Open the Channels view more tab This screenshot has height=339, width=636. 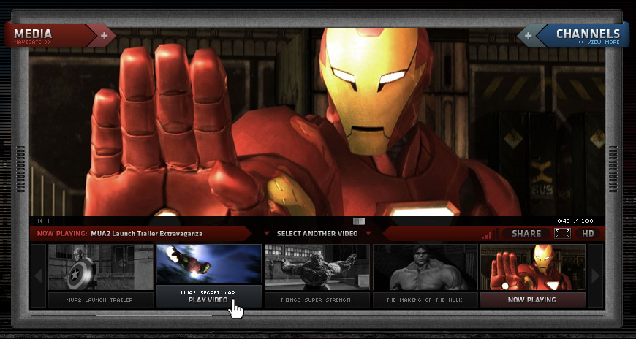tap(583, 36)
